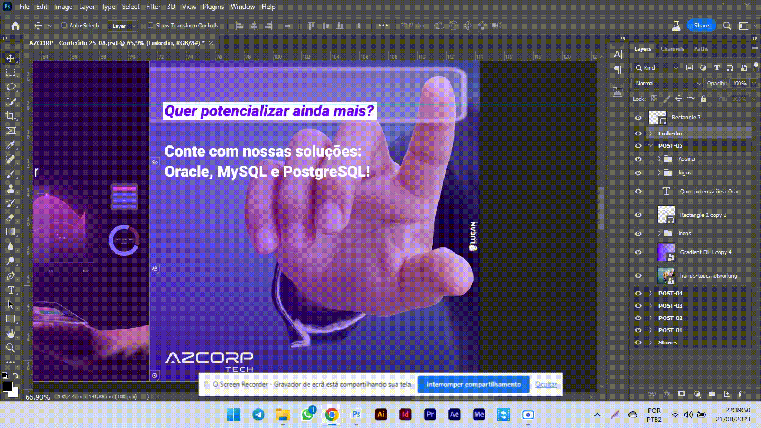Select the Zoom tool
This screenshot has width=761, height=428.
pyautogui.click(x=10, y=348)
